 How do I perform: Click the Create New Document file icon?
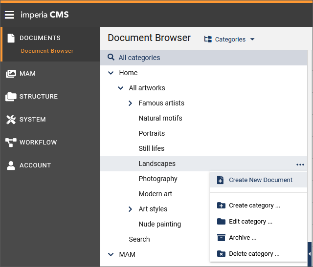(x=220, y=180)
